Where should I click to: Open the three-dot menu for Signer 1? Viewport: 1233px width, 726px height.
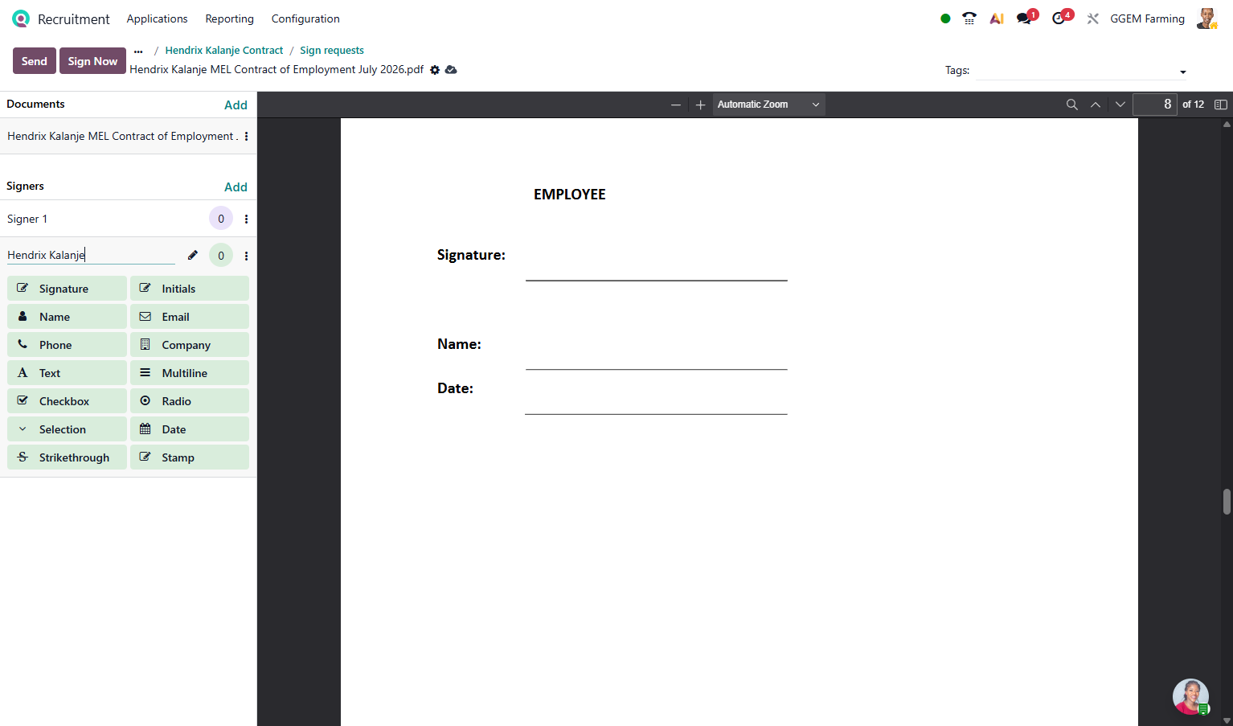tap(246, 219)
